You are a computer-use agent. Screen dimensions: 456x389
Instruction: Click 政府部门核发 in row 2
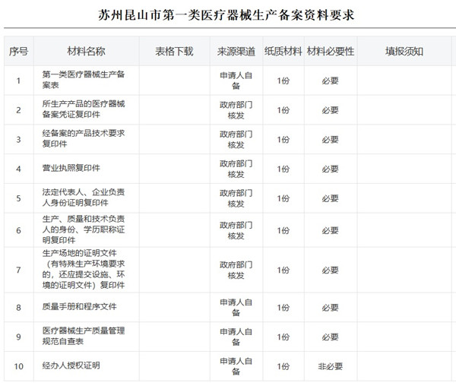click(236, 110)
